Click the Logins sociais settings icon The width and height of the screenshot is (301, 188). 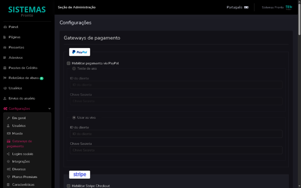8,154
